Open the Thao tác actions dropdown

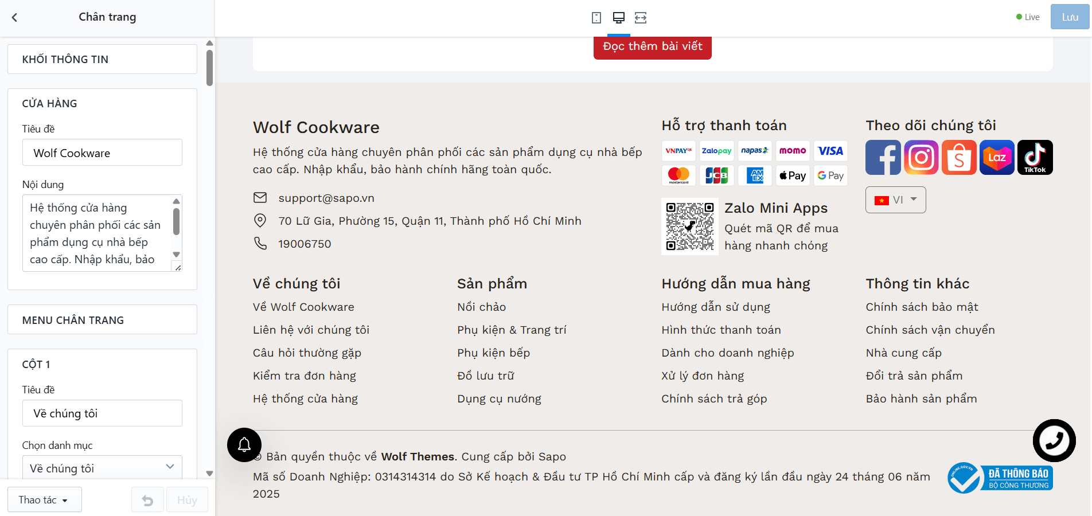[45, 500]
